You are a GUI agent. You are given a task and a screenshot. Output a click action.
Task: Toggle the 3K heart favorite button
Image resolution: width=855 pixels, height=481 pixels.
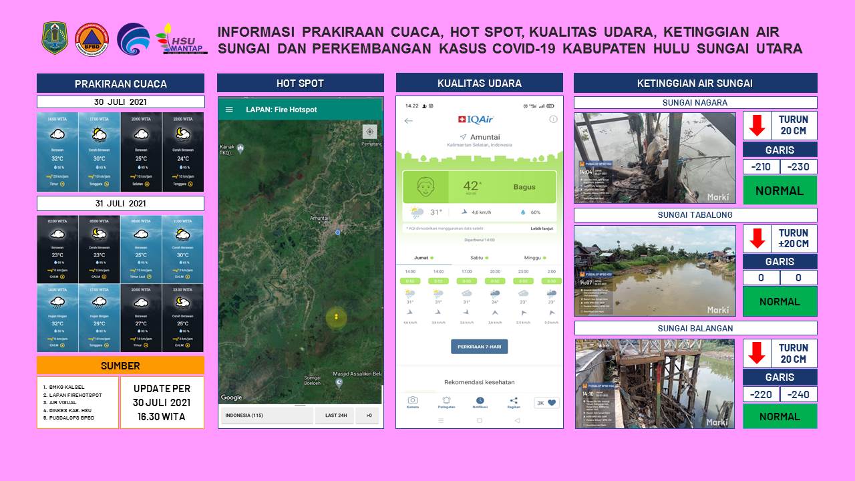tap(546, 403)
